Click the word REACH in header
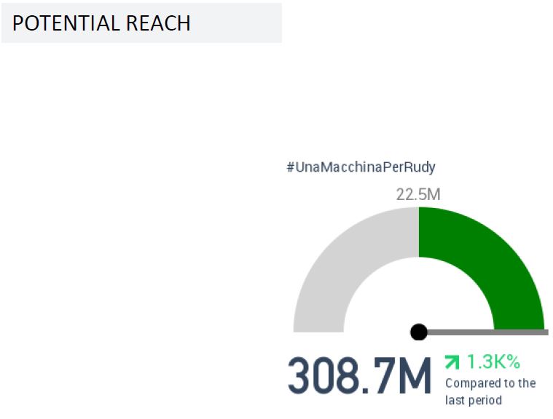Screen dimensions: 553x419 [x=158, y=23]
